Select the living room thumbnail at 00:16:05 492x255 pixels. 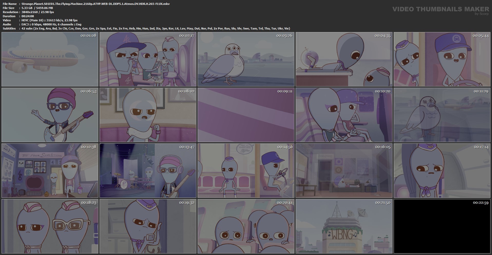pyautogui.click(x=344, y=171)
